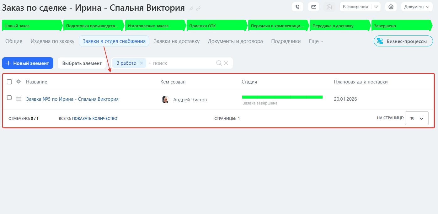Click the phone call icon
This screenshot has height=214, width=438.
tap(297, 7)
